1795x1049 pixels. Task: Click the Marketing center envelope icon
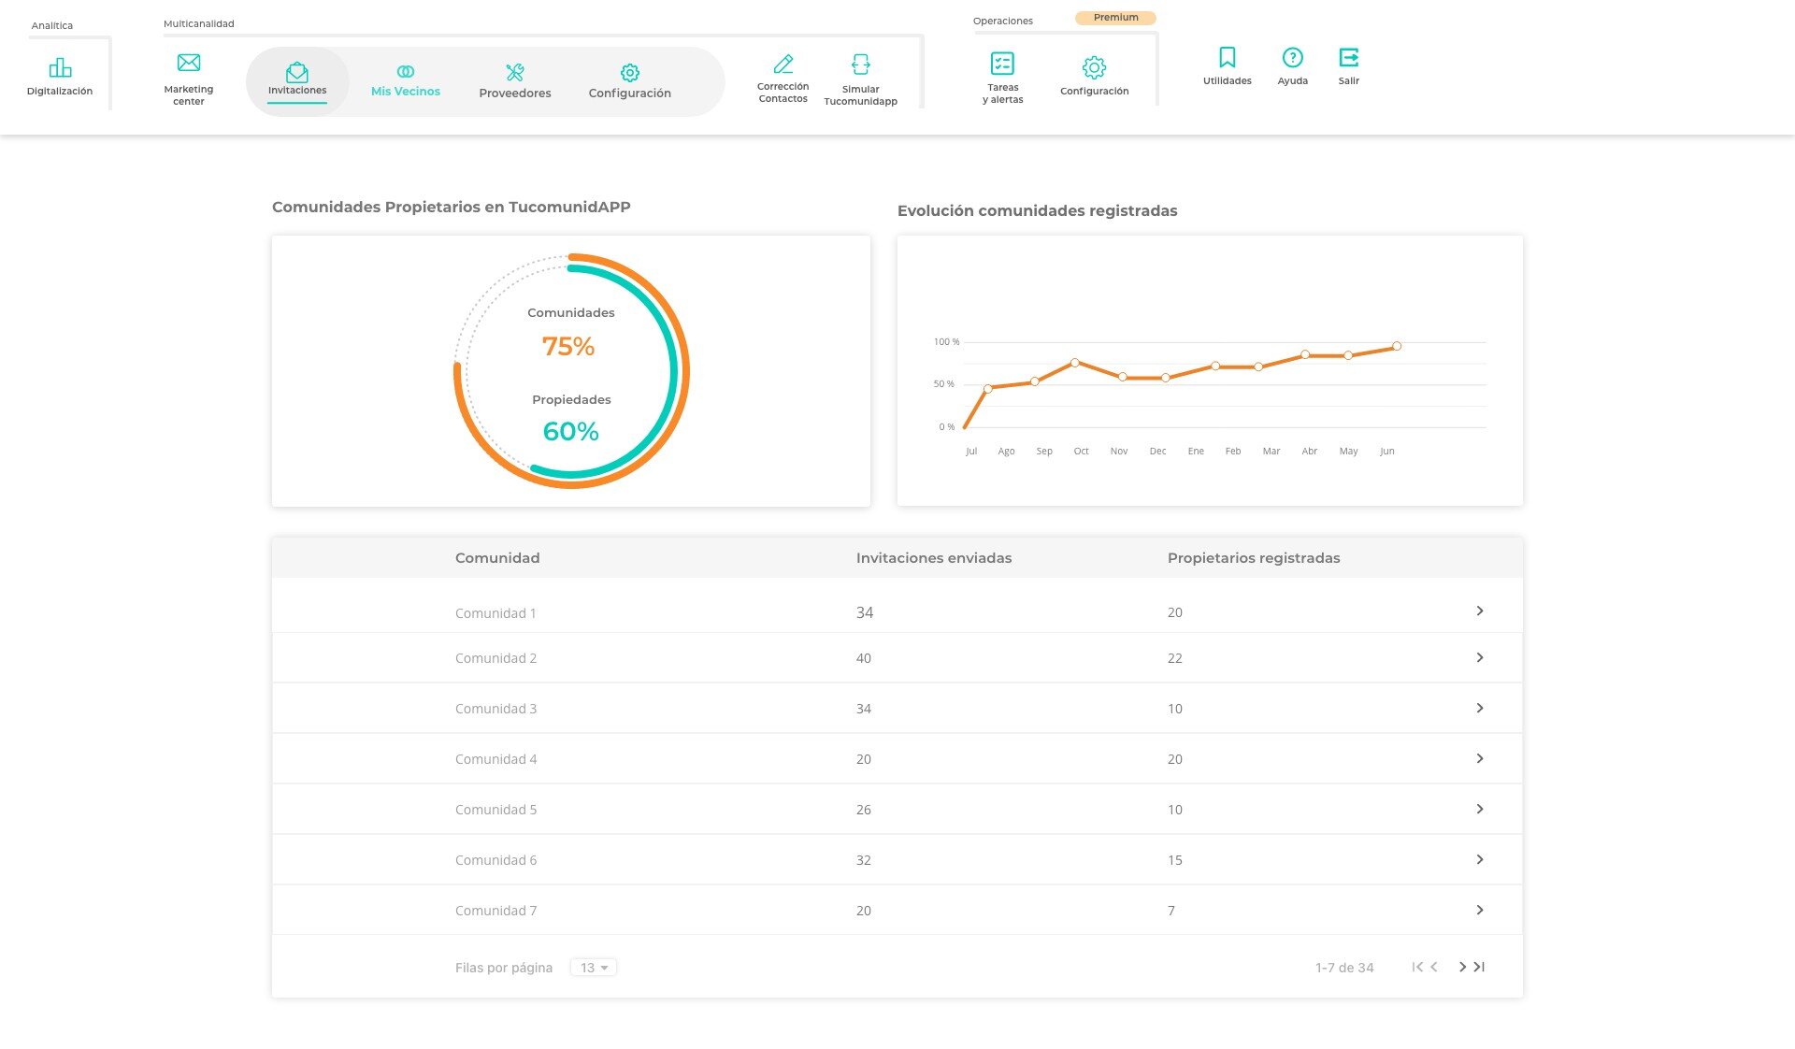click(x=189, y=64)
